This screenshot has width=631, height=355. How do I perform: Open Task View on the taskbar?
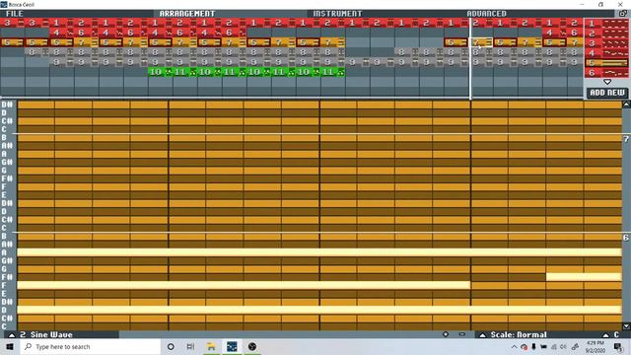pyautogui.click(x=190, y=346)
